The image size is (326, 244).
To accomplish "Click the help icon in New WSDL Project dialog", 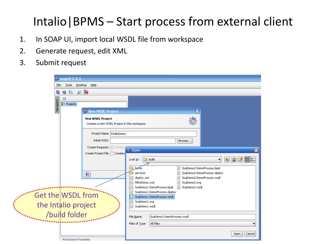I will click(x=87, y=174).
